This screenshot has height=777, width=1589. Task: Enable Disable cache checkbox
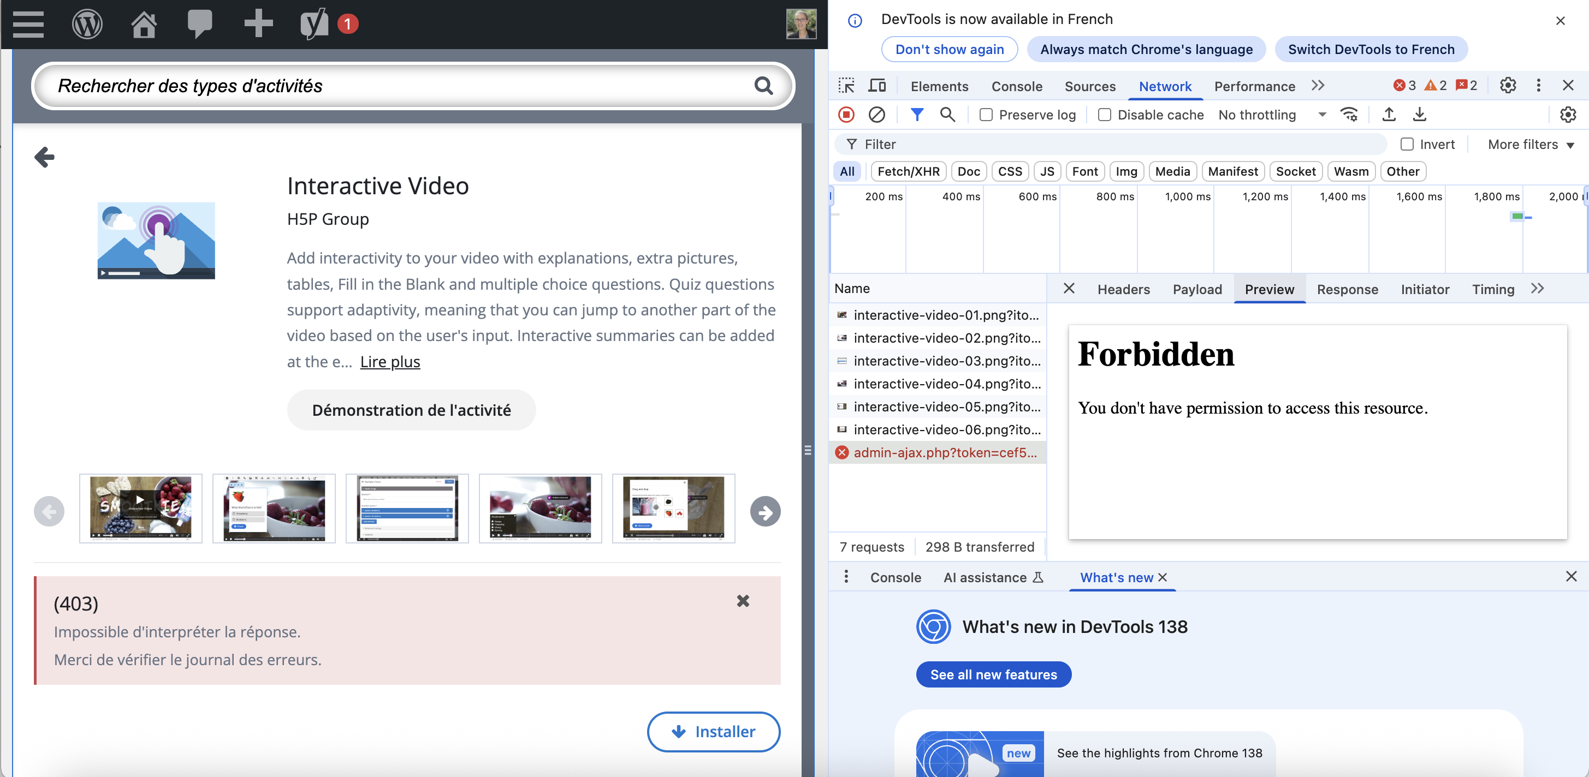(x=1104, y=115)
